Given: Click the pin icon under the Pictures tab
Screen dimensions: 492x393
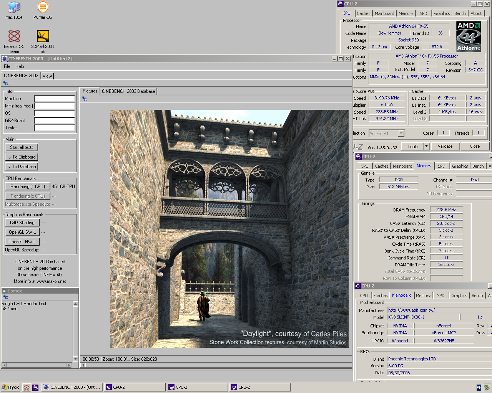Looking at the screenshot, I should (84, 99).
